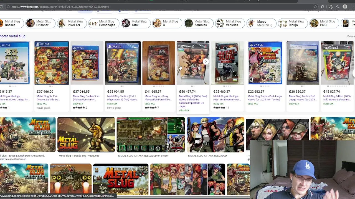Image resolution: width=355 pixels, height=199 pixels.
Task: Open the Metal Slug Xx Ps4 product image
Action: pyautogui.click(x=52, y=63)
